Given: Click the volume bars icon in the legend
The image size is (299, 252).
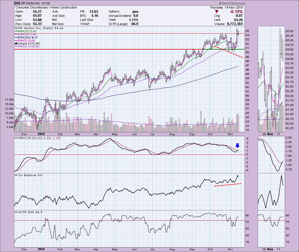Looking at the screenshot, I should [x=16, y=44].
